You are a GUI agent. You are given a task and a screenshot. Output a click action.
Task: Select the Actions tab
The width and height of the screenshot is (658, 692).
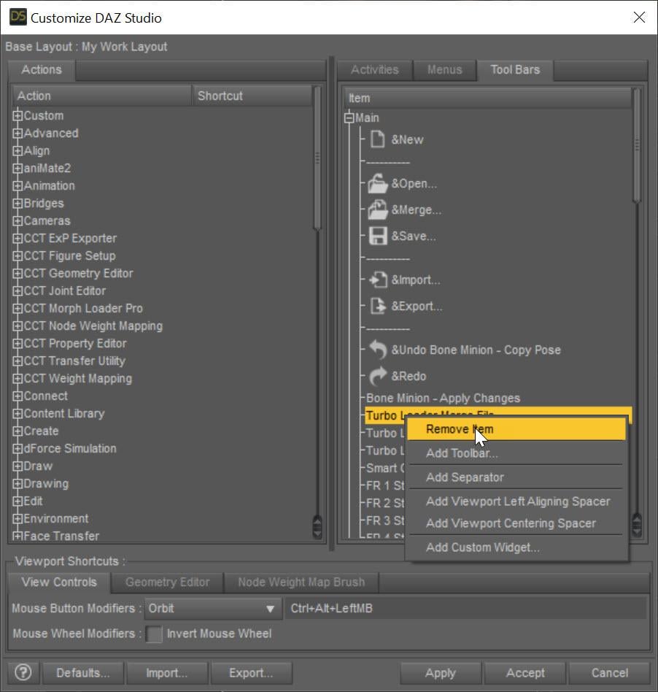point(42,70)
